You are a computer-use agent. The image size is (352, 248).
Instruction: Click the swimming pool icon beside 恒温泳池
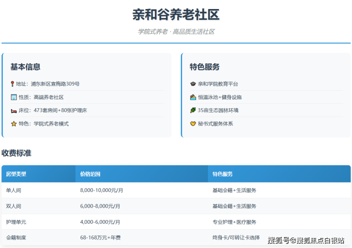[x=193, y=97]
